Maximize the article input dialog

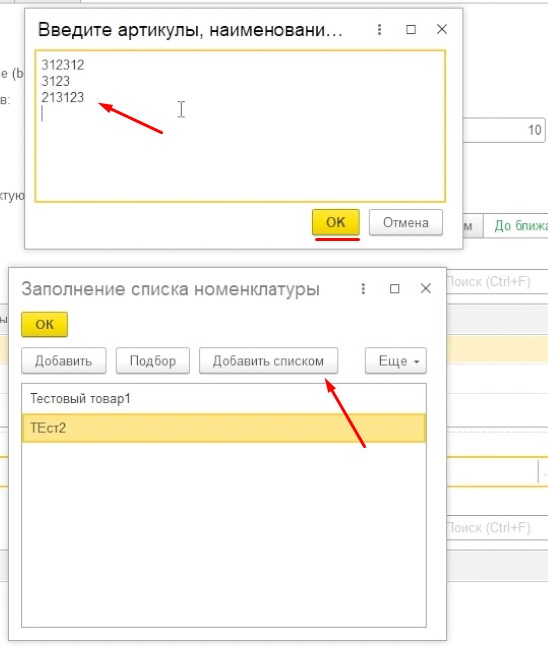click(411, 29)
